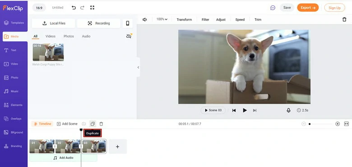Select scene 03 thumbnail in timeline
The height and width of the screenshot is (167, 352).
tap(94, 146)
